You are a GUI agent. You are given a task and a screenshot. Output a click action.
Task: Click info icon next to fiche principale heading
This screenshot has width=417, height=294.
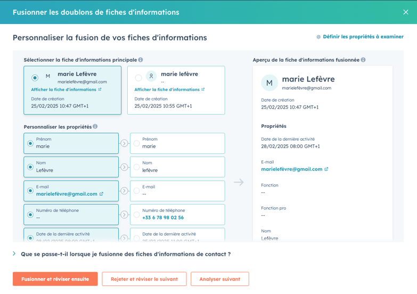pos(141,60)
